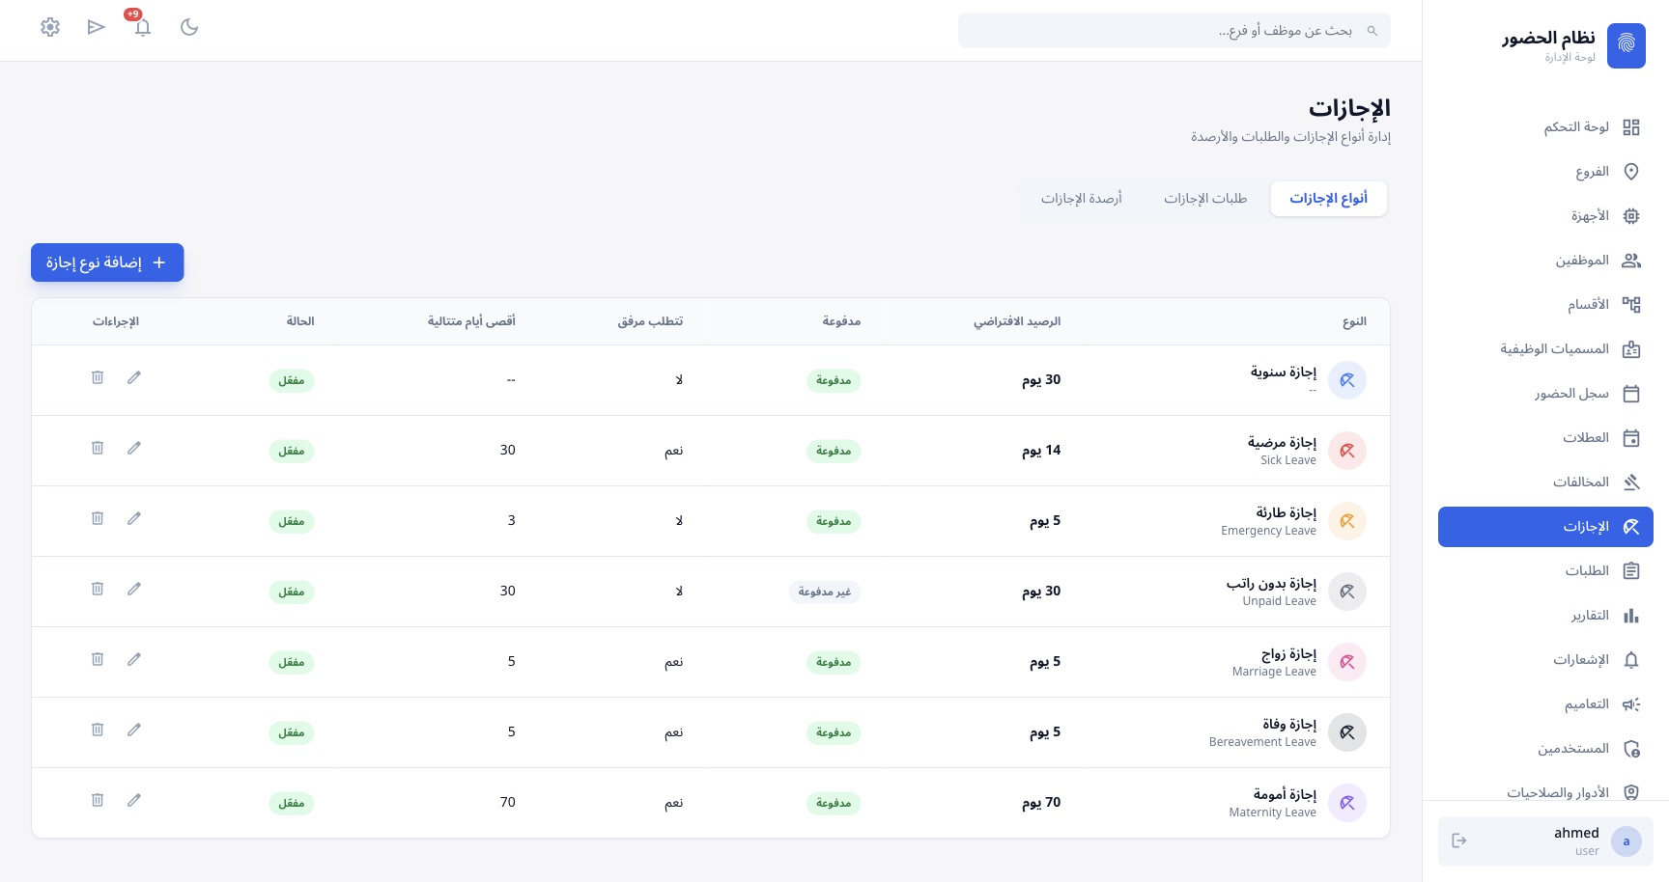Delete the Unpaid Leave row
Image resolution: width=1669 pixels, height=882 pixels.
click(x=98, y=589)
